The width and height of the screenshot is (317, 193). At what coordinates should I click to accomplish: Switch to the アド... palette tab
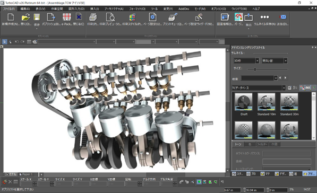click(x=309, y=174)
